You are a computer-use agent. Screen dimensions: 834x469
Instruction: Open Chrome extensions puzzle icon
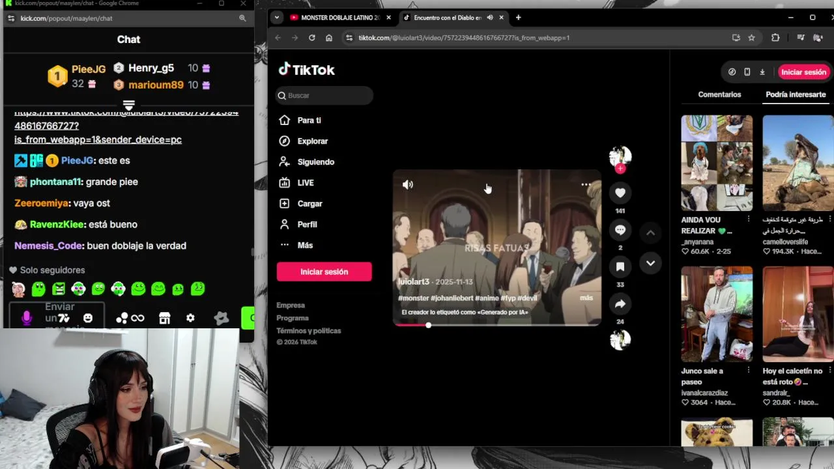coord(775,38)
